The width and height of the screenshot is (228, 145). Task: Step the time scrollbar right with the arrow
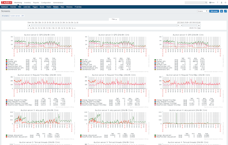199,25
